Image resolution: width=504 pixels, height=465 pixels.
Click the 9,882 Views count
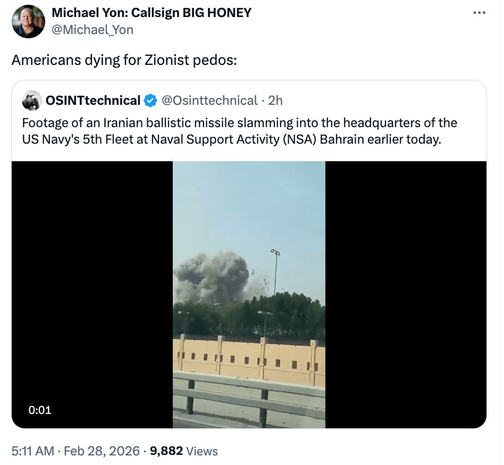click(x=184, y=451)
